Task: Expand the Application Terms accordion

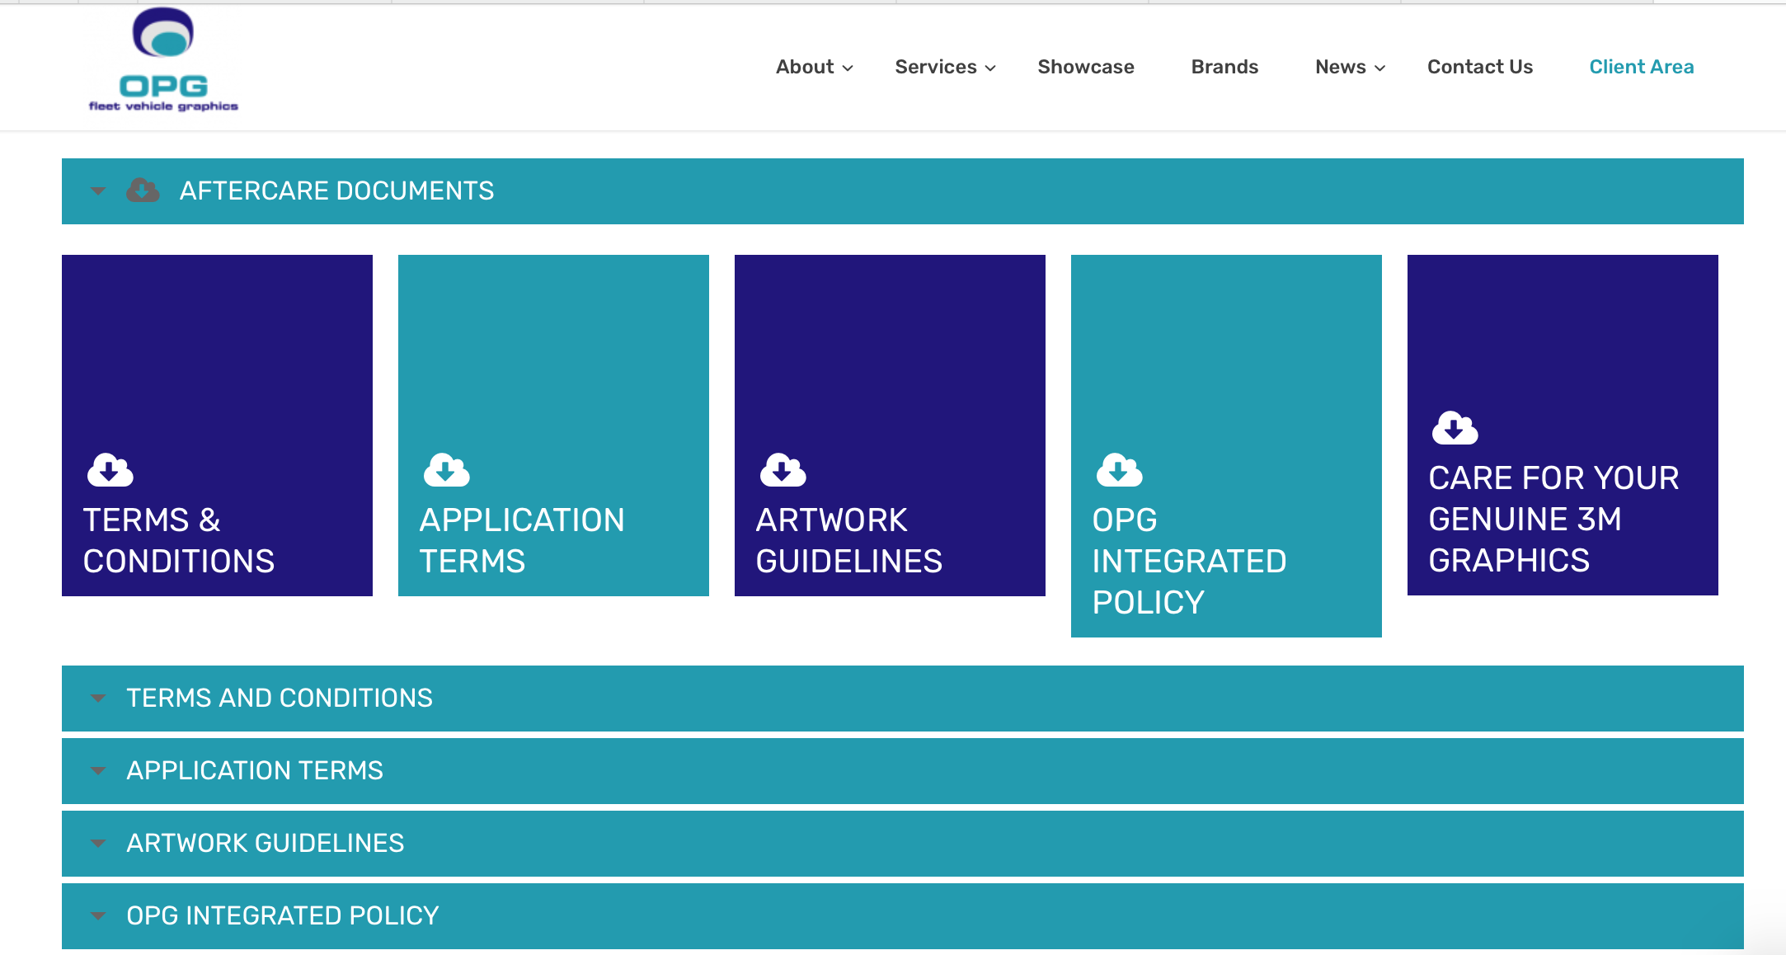Action: (903, 771)
